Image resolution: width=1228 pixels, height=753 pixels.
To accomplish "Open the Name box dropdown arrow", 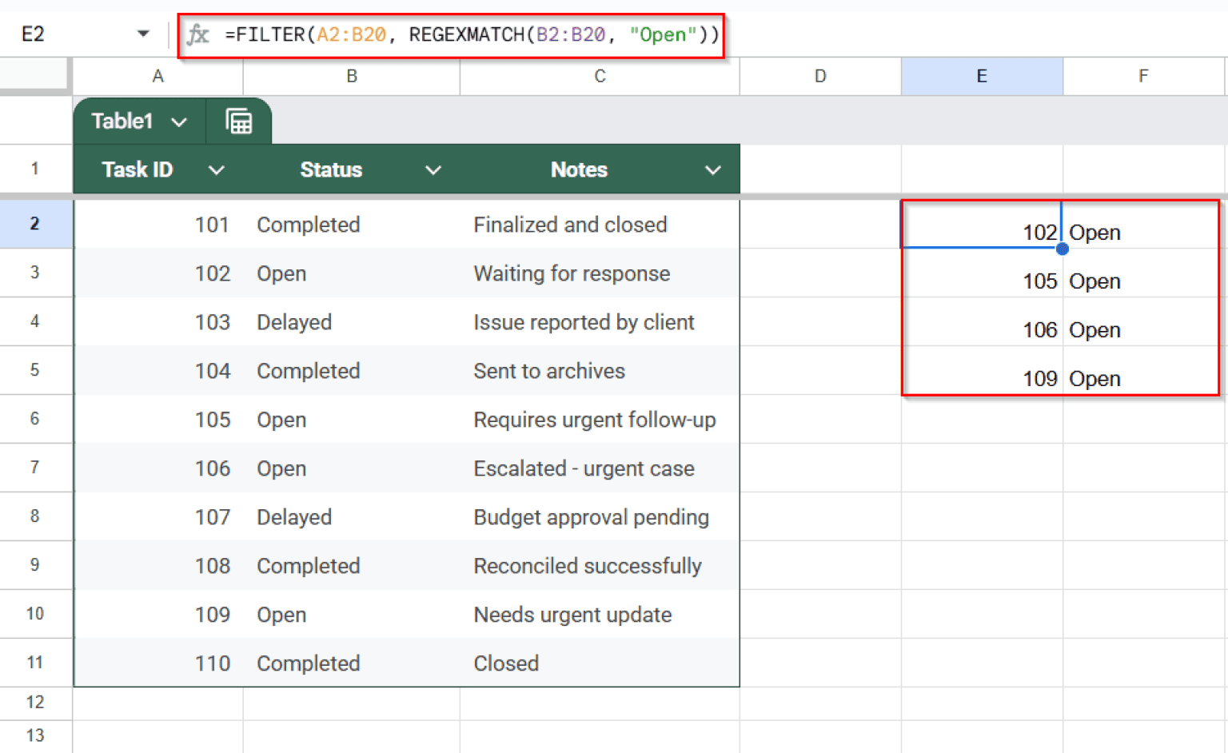I will 142,34.
